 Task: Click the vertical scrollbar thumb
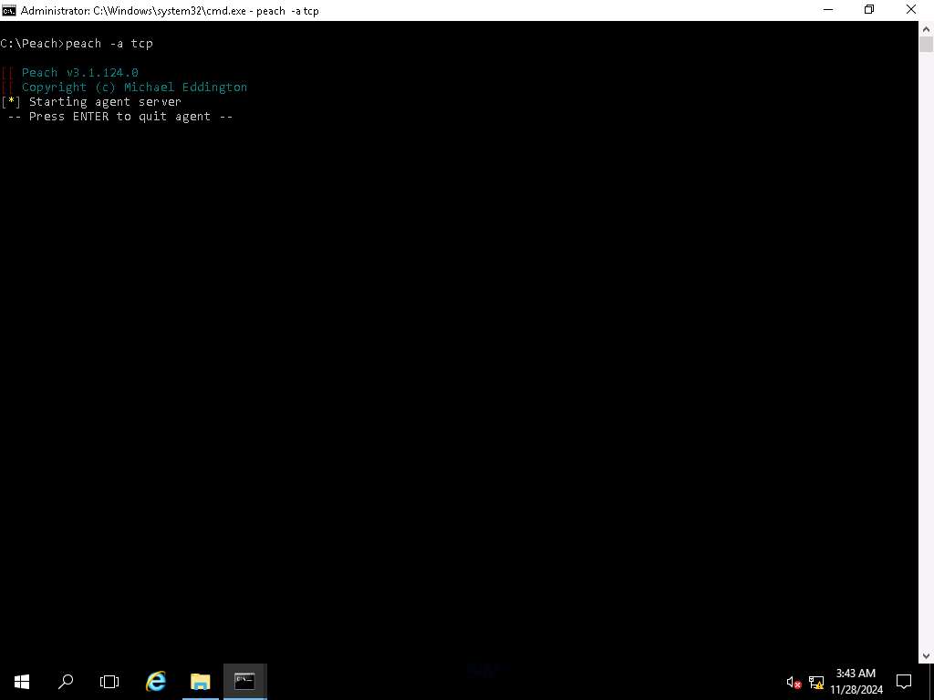pos(926,44)
